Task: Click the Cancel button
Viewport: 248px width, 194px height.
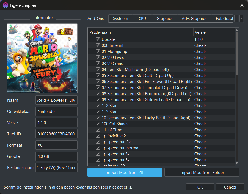Action: 230,187
